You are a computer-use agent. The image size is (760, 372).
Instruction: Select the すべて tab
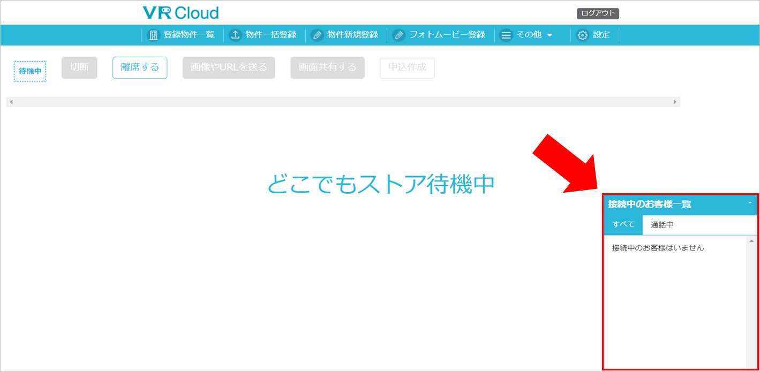[x=623, y=225]
